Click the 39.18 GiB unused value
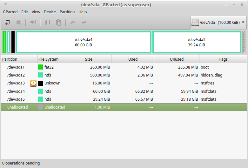The width and height of the screenshot is (248, 168). pos(189,99)
